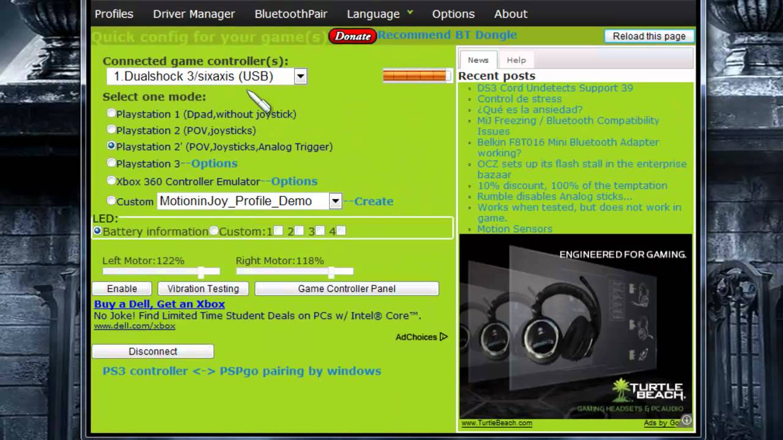783x440 pixels.
Task: Open the Options menu
Action: (453, 13)
